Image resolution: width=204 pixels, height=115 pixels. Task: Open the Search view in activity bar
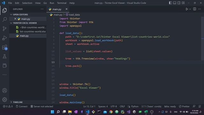click(4, 19)
